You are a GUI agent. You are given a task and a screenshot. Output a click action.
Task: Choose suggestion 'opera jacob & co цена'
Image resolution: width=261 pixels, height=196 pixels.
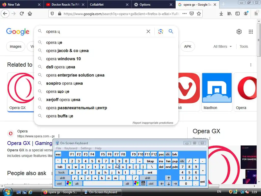coord(106,51)
